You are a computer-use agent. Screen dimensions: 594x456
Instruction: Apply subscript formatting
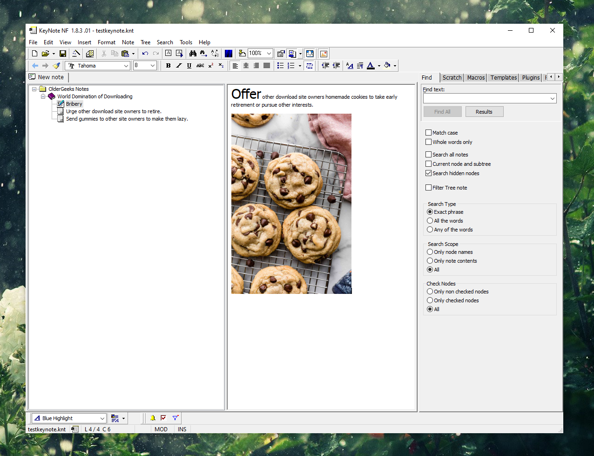(x=221, y=66)
